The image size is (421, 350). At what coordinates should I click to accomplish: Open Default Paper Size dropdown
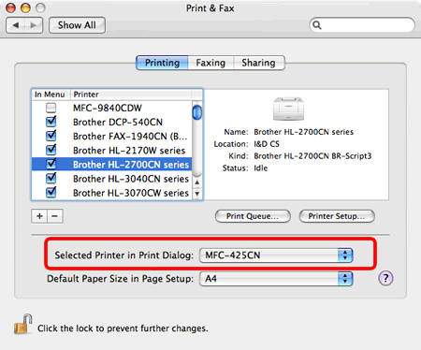(276, 279)
